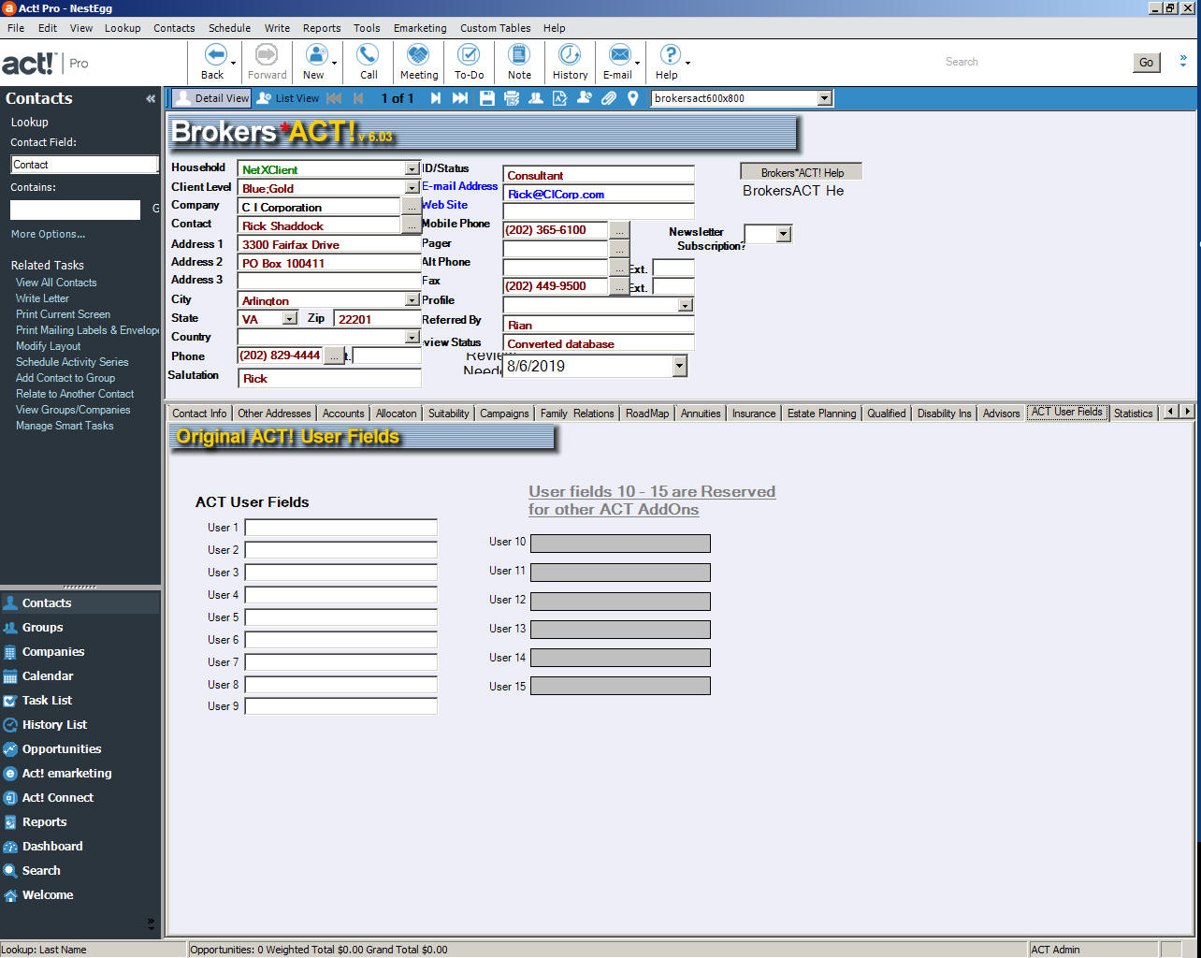
Task: Click the Back navigation icon
Action: point(214,54)
